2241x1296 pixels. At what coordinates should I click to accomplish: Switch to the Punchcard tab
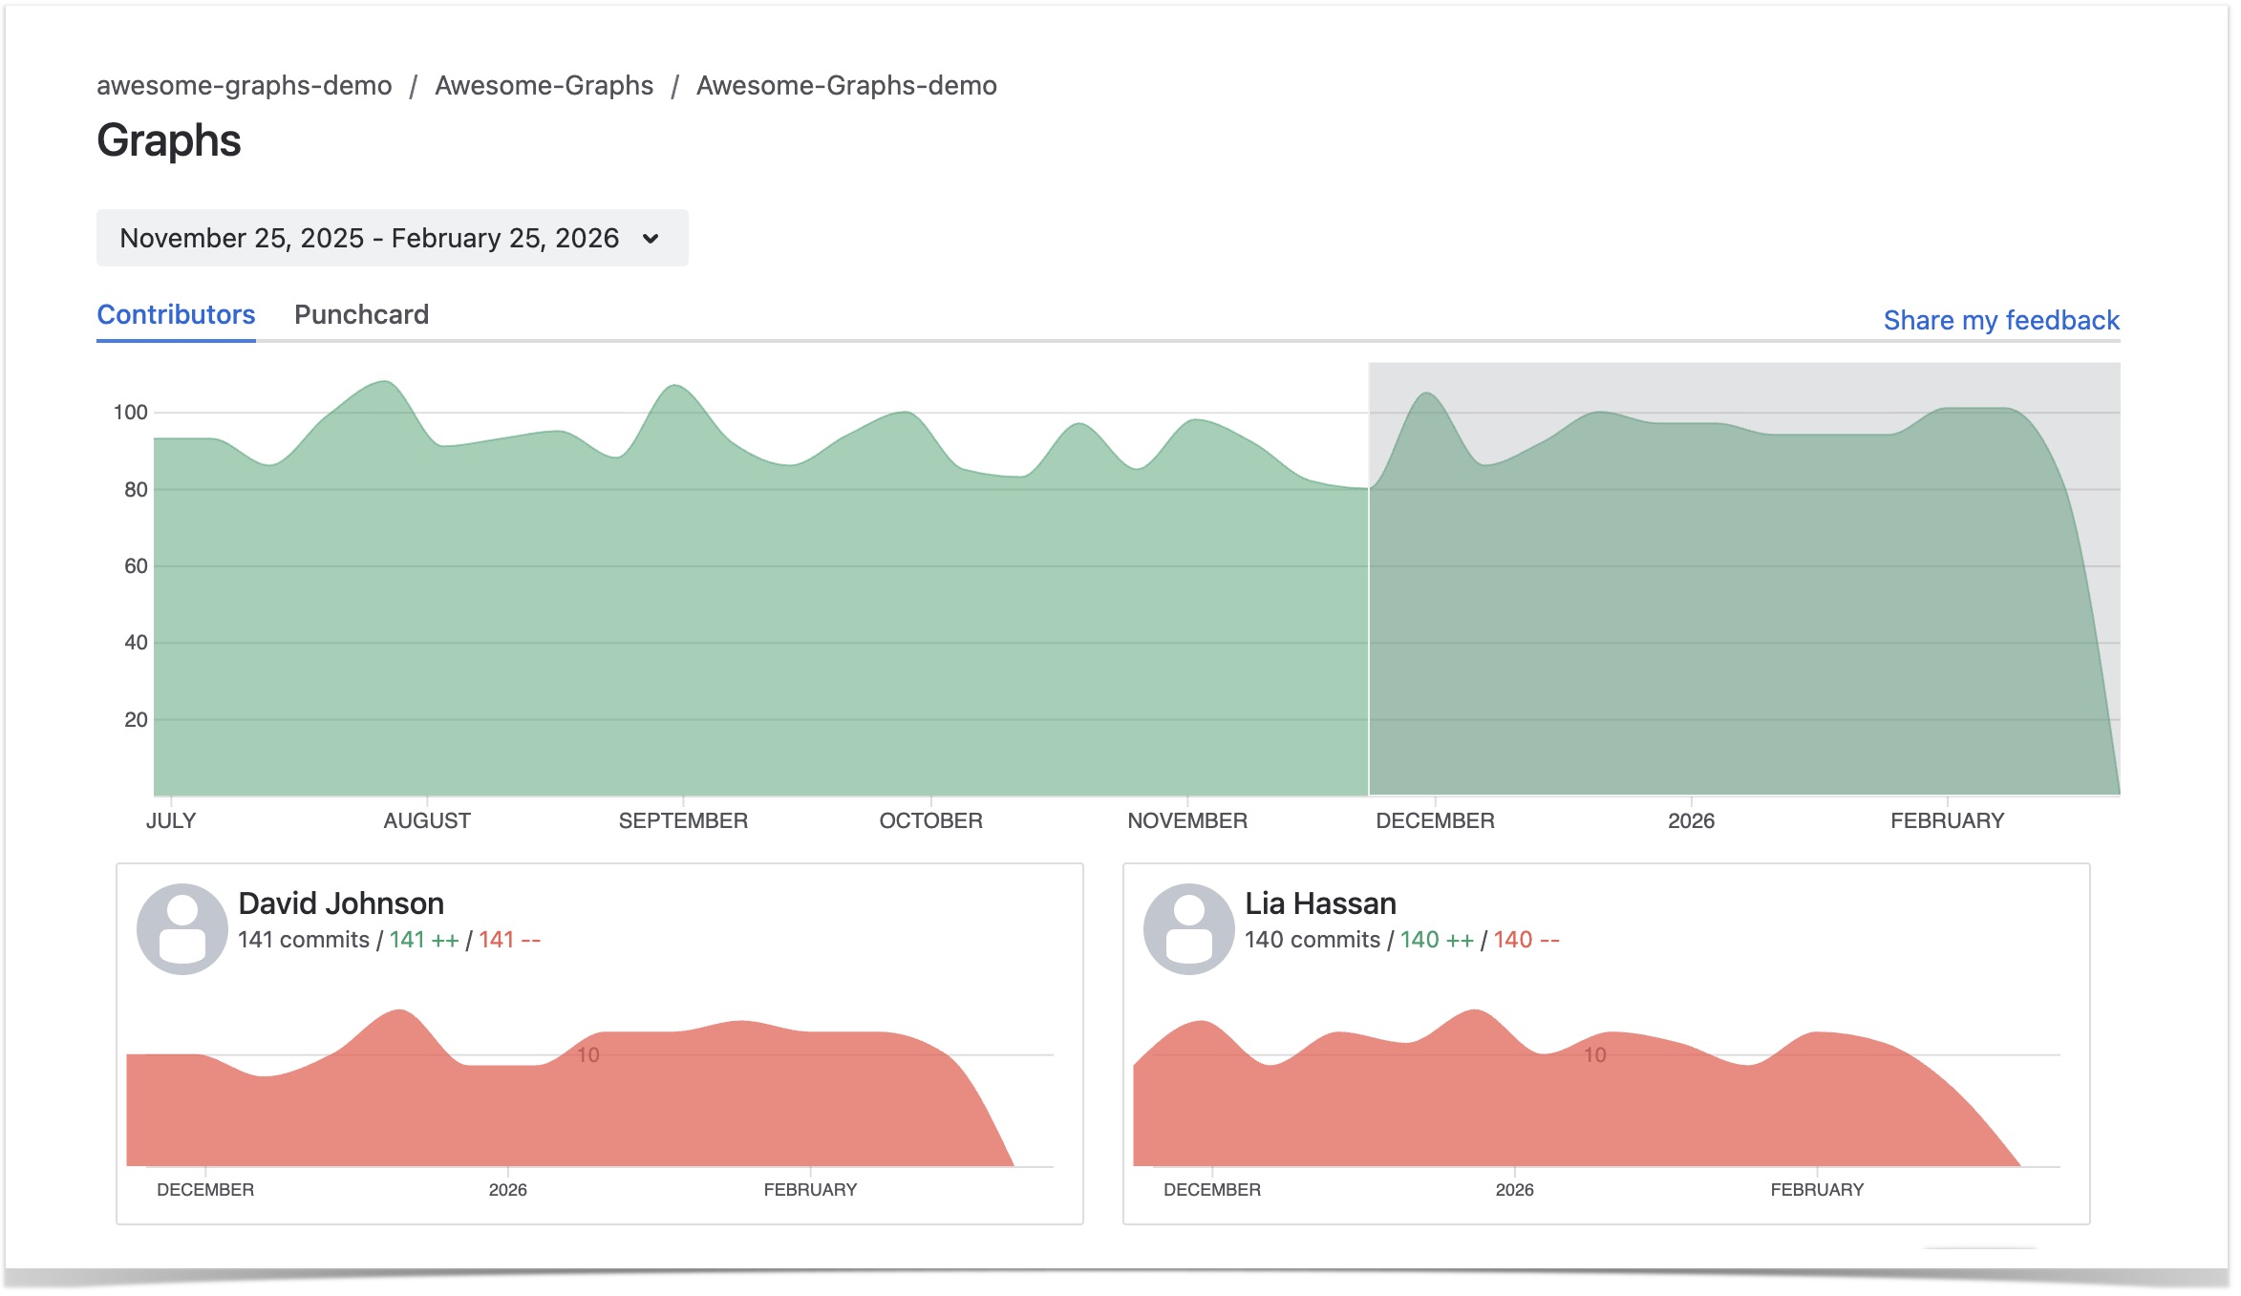point(361,315)
